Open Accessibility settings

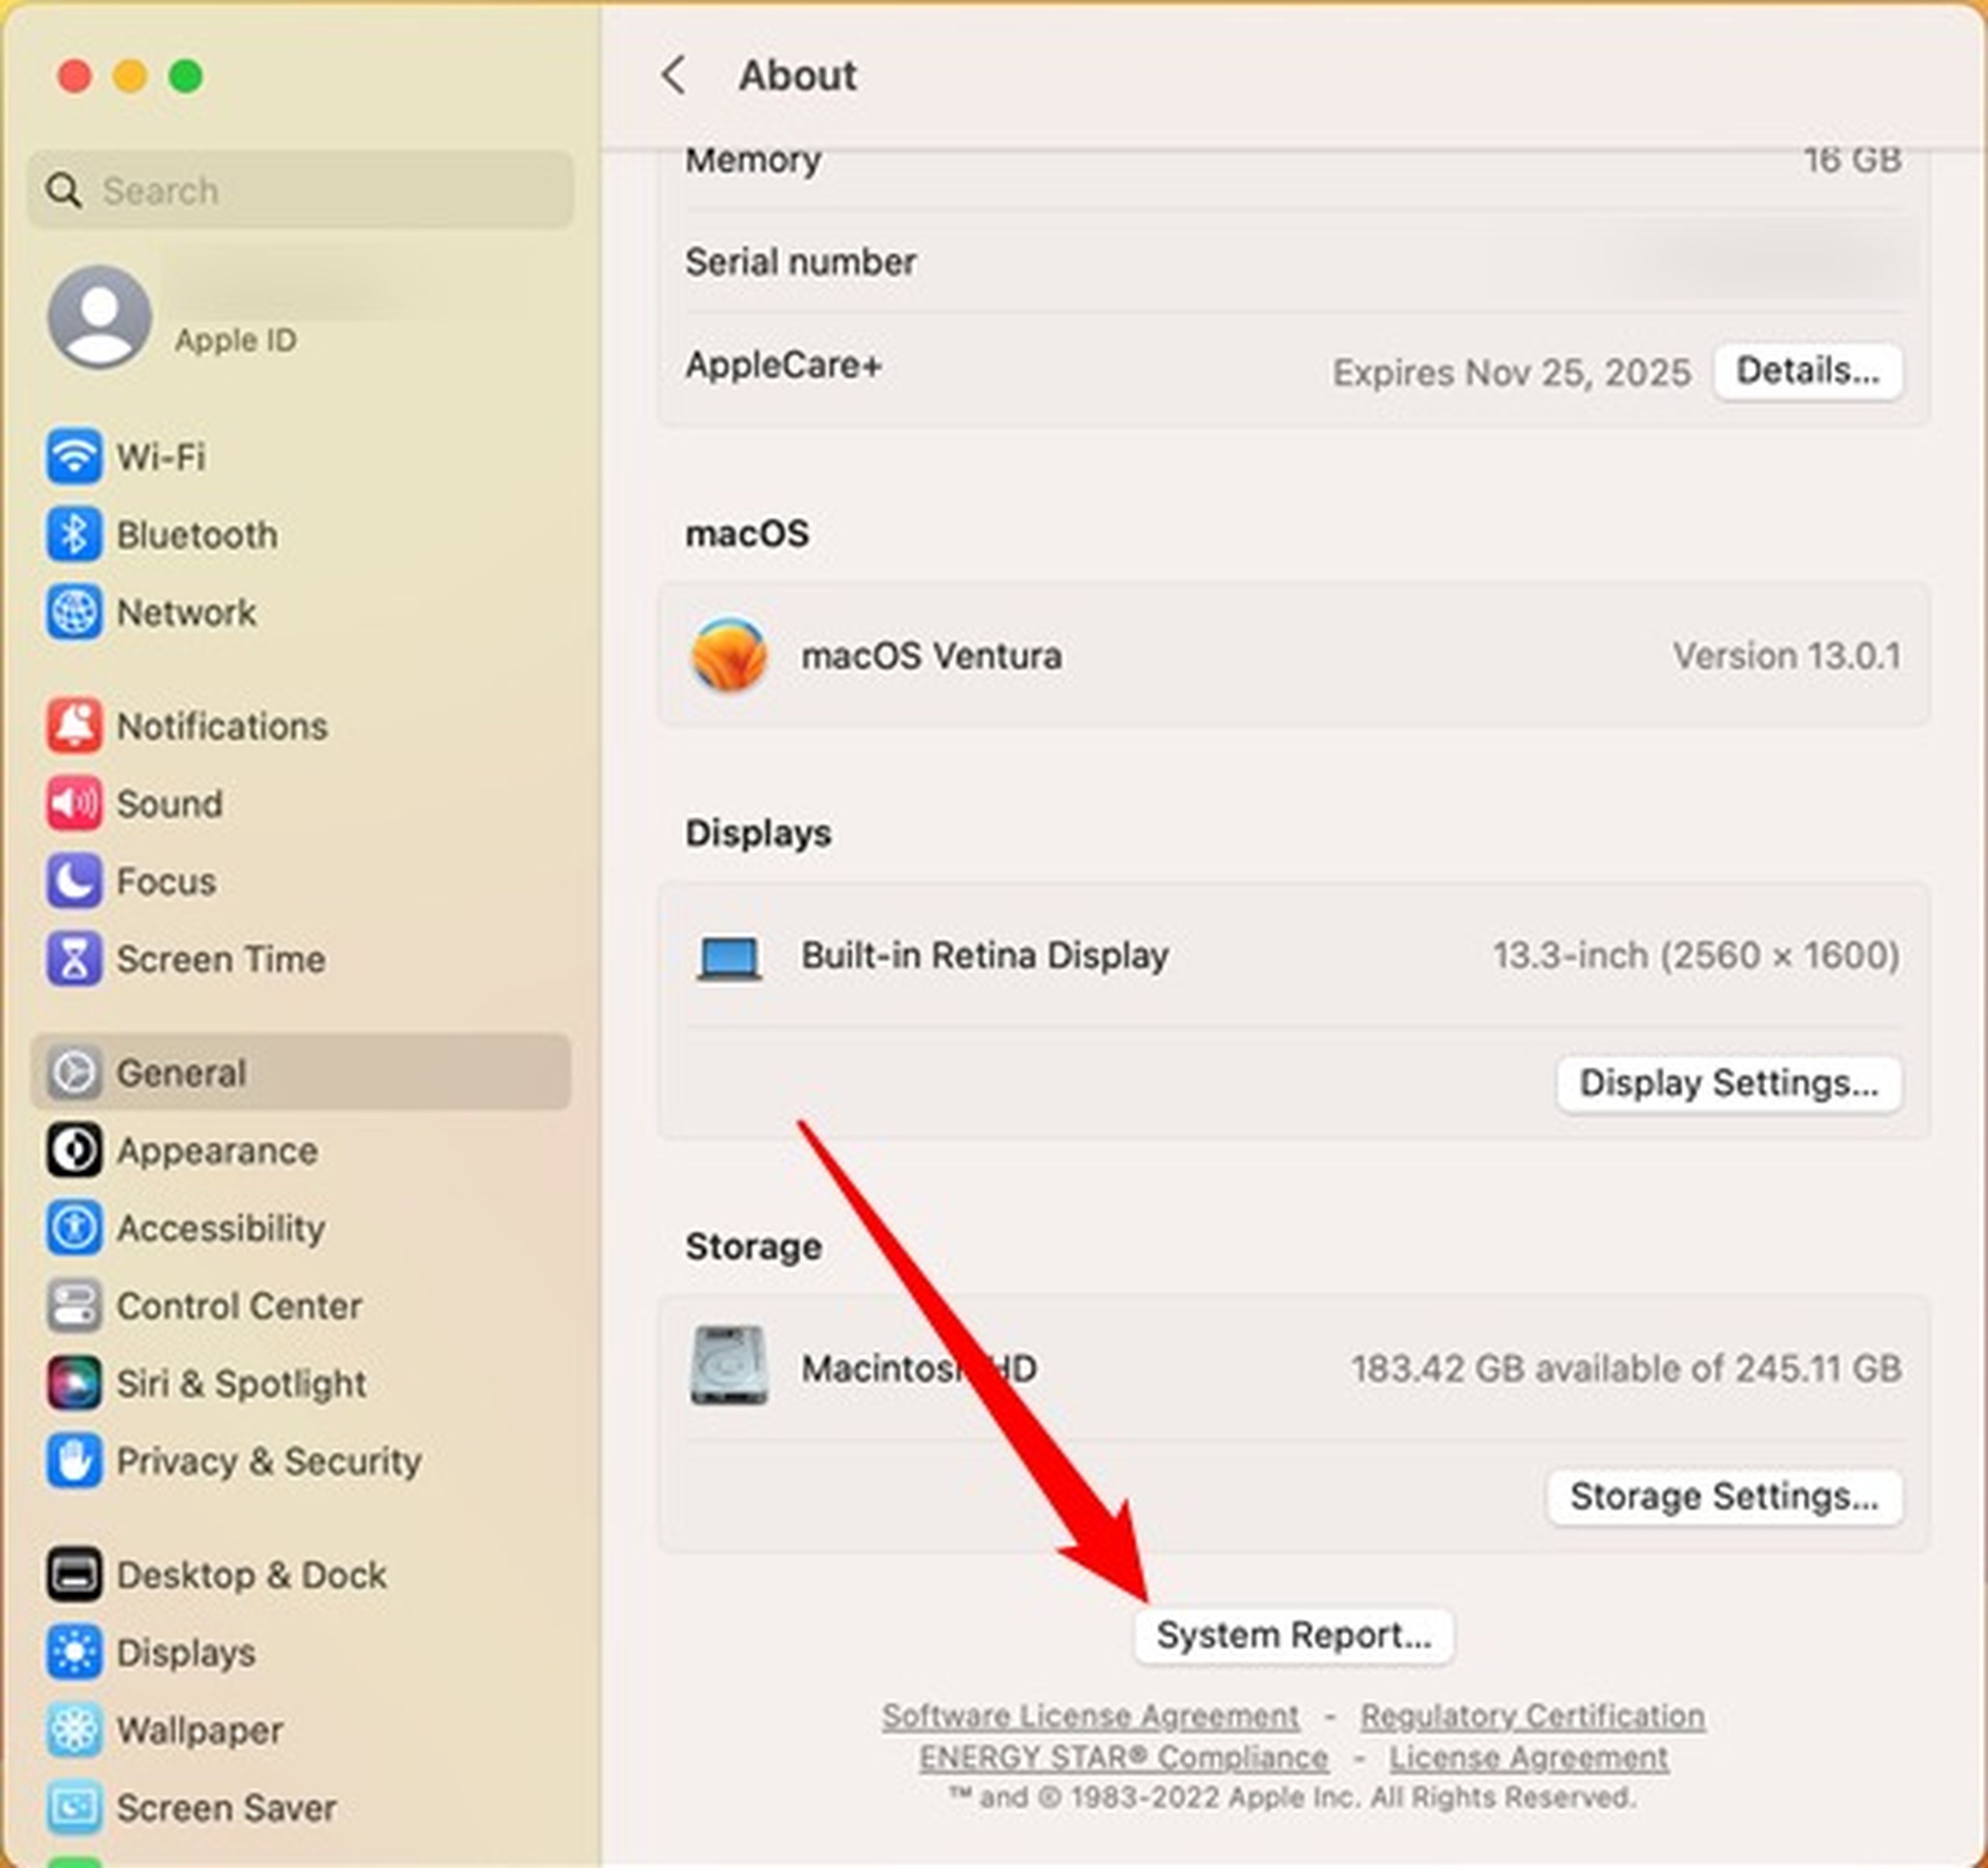(x=220, y=1228)
